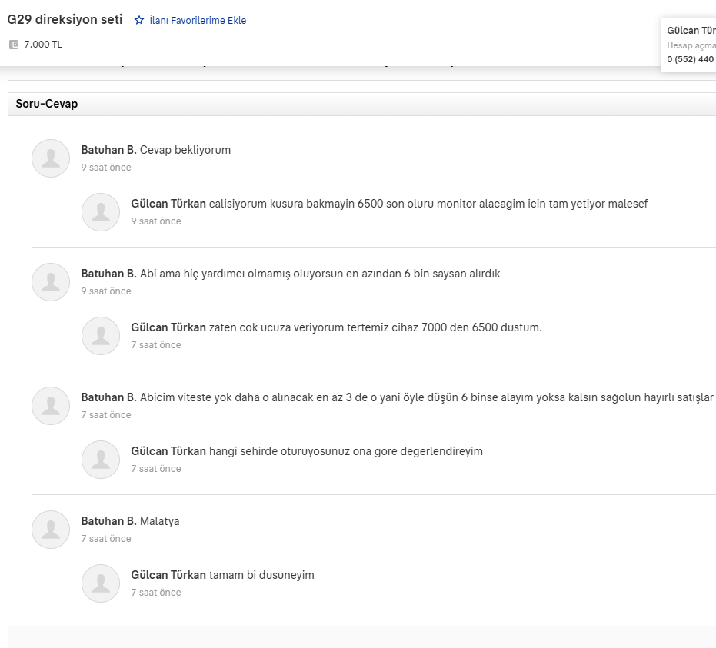
Task: Select Batuhan's avatar next to "Abi ama hiç" comment
Action: (x=51, y=282)
